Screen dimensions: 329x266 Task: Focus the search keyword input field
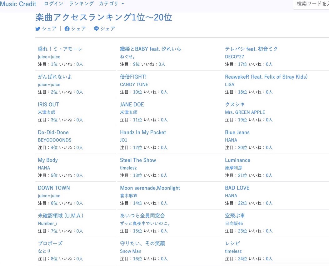tap(311, 4)
